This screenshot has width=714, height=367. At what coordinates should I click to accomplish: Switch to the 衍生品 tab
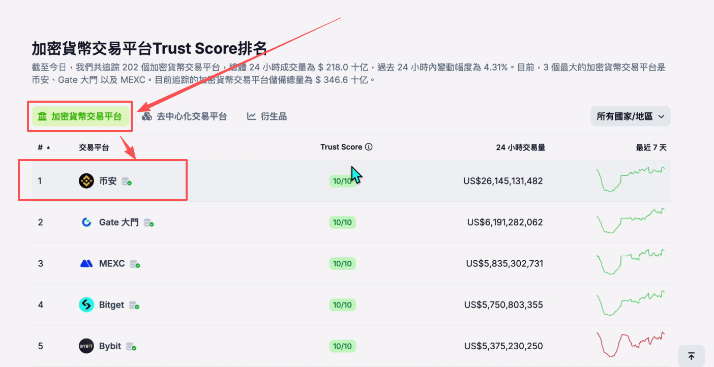coord(267,116)
